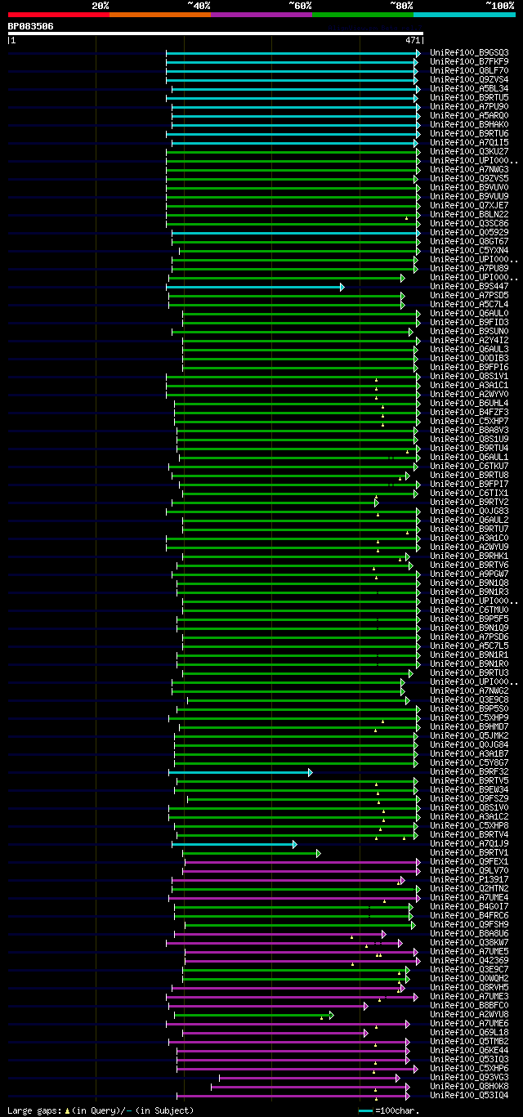
Task: Click the UniRef100_C5Y8G7 label
Action: click(469, 763)
